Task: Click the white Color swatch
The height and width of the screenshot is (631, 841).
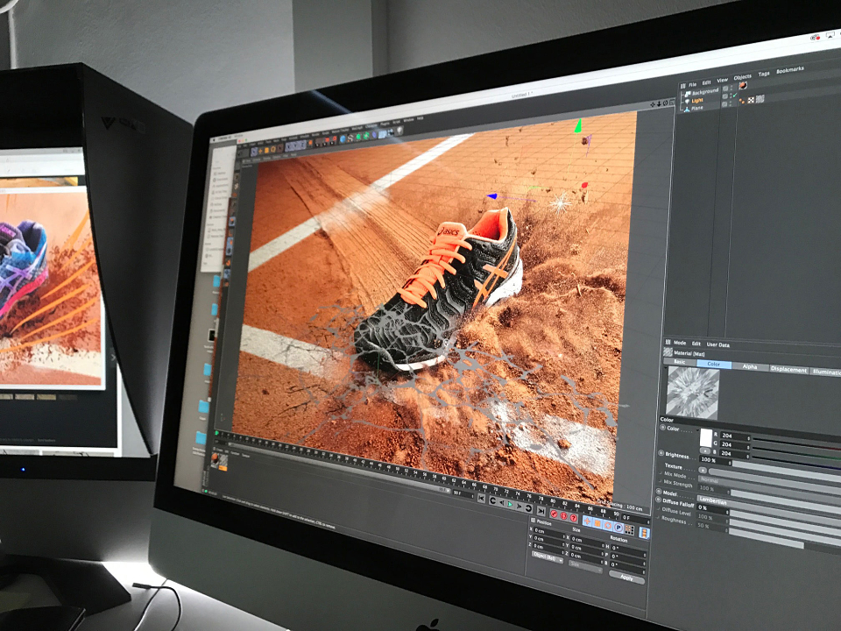Action: pos(706,438)
